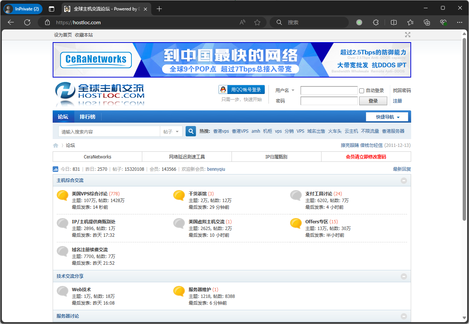Click Web技术 forum bubble icon
The width and height of the screenshot is (469, 324).
point(62,291)
